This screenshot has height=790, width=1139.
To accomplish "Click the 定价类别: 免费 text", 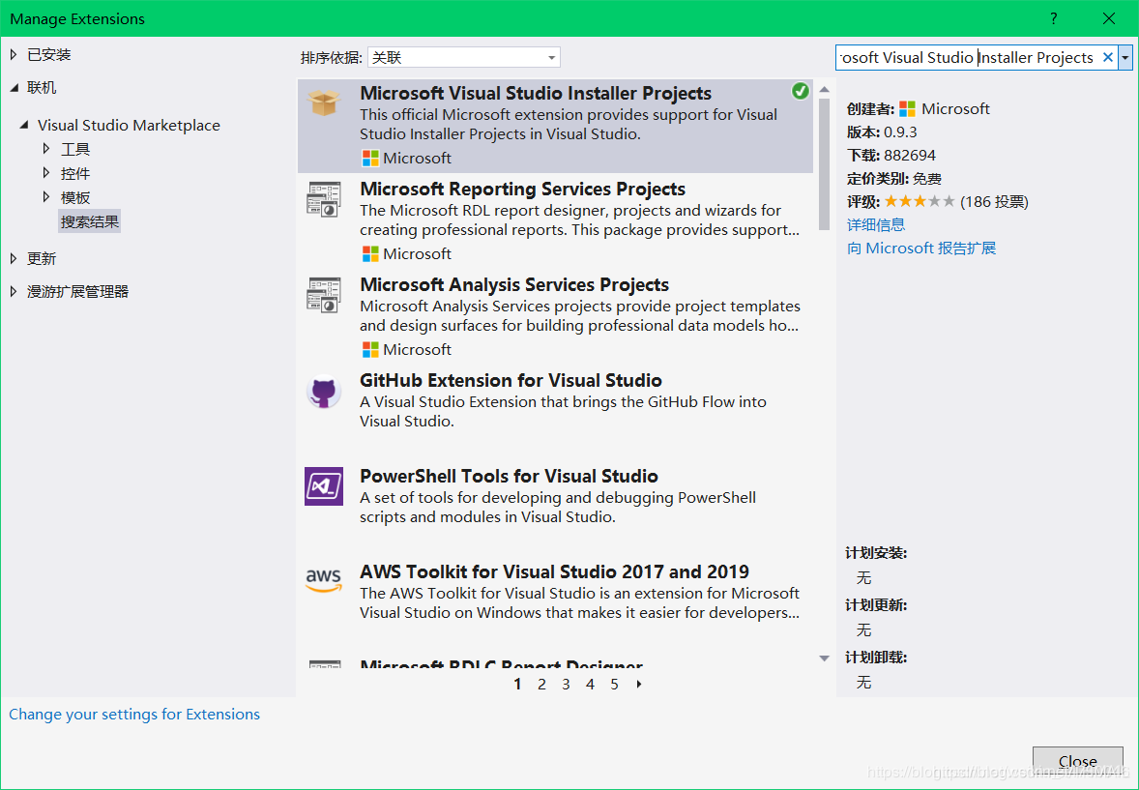I will [894, 179].
